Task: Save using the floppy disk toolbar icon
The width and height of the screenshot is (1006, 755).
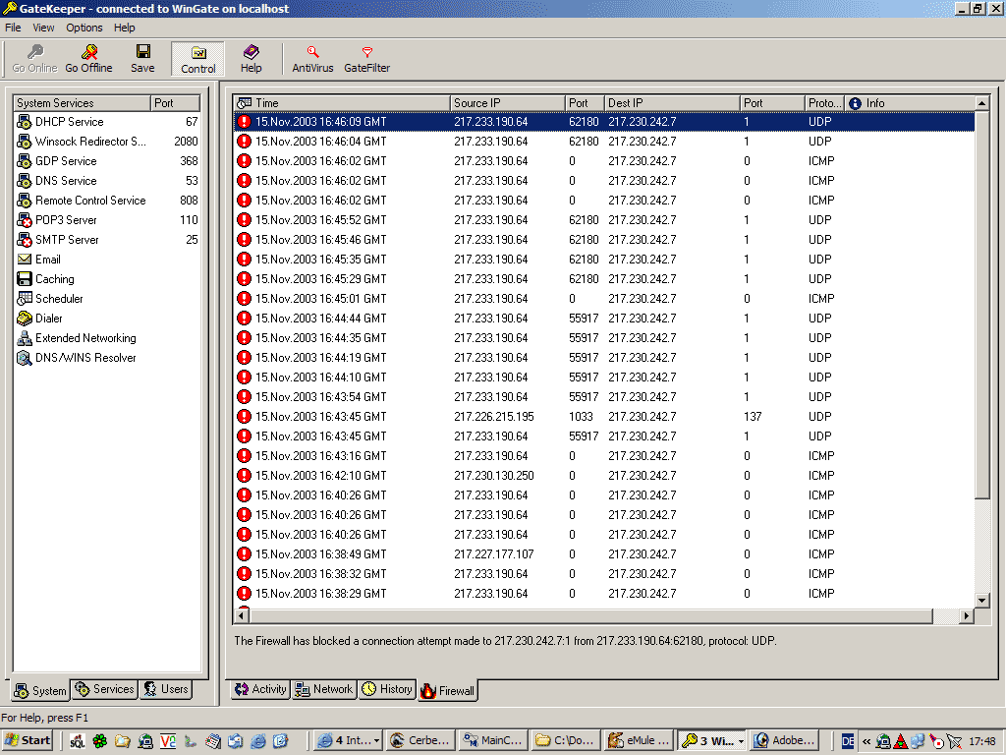Action: pos(142,59)
